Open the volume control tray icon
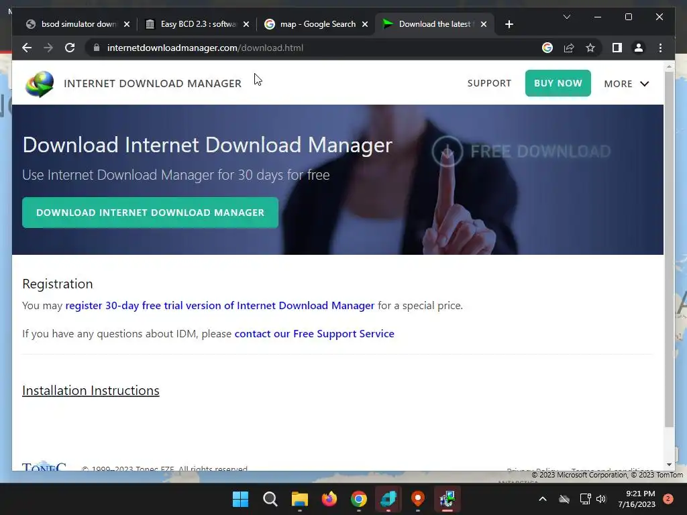 click(x=601, y=499)
